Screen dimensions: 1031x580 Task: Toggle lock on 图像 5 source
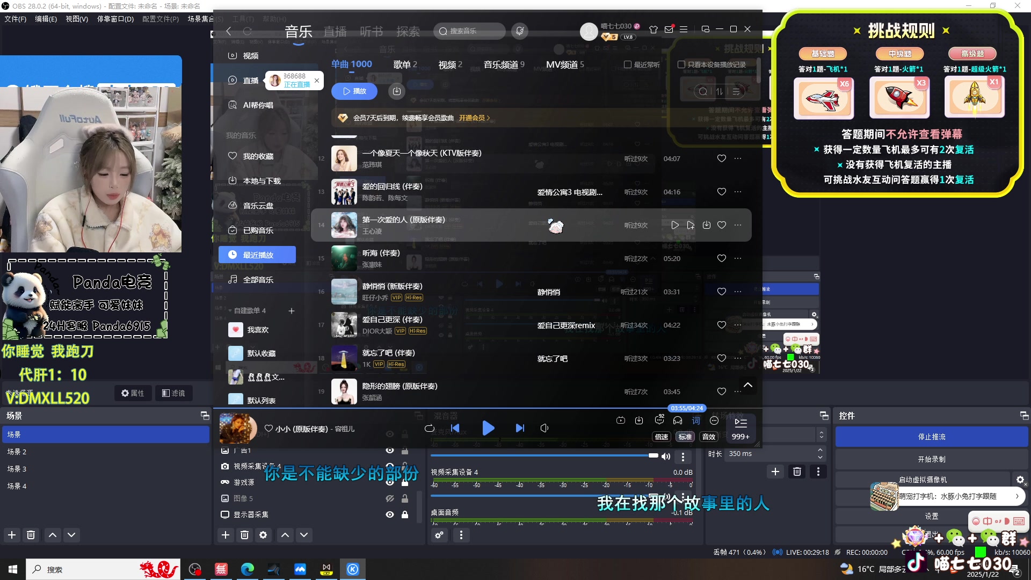(405, 498)
